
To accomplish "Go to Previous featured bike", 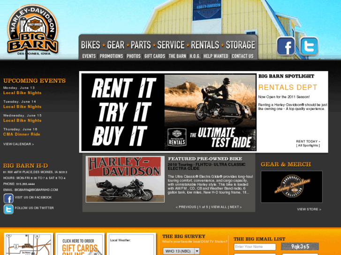I will 186,207.
